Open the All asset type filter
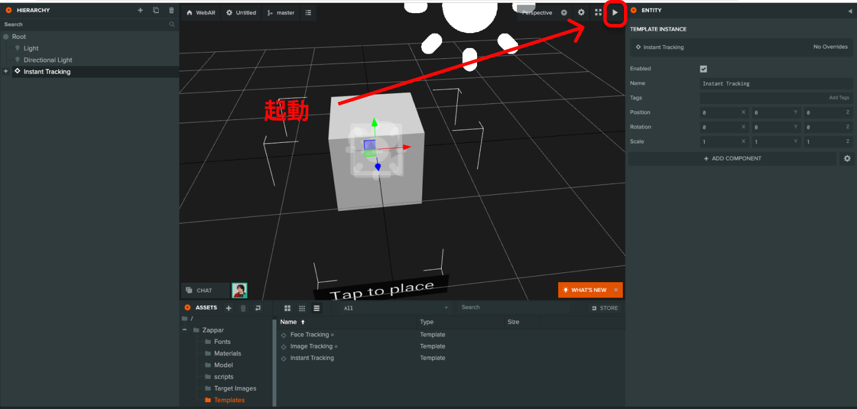This screenshot has height=409, width=857. (396, 308)
